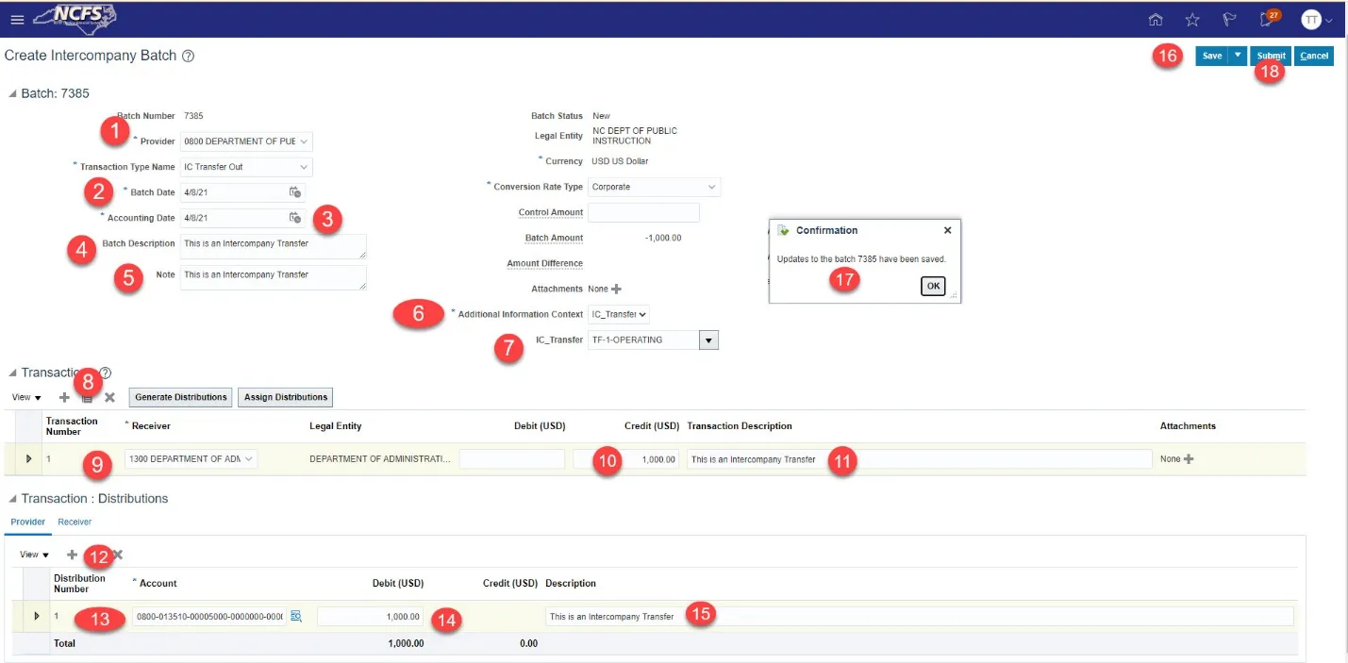Open the Accounting Date calendar picker
1348x663 pixels.
(295, 218)
